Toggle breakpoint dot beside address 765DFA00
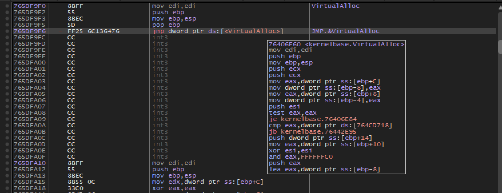Viewport: 502px width, 193px height. click(7, 63)
